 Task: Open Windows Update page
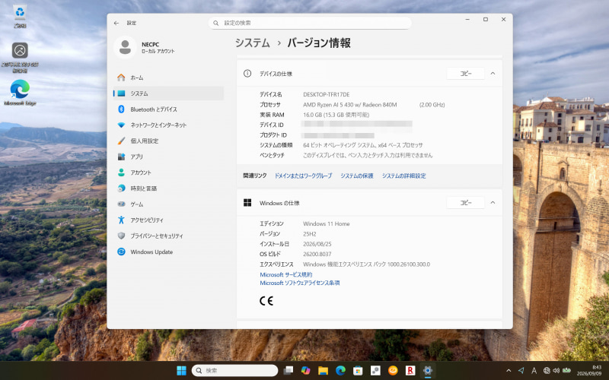(x=168, y=252)
